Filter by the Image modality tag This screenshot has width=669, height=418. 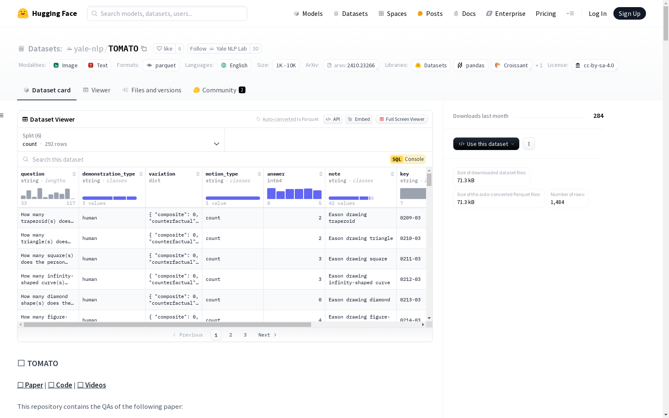[65, 65]
